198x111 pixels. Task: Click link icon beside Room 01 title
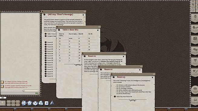pyautogui.click(x=84, y=56)
